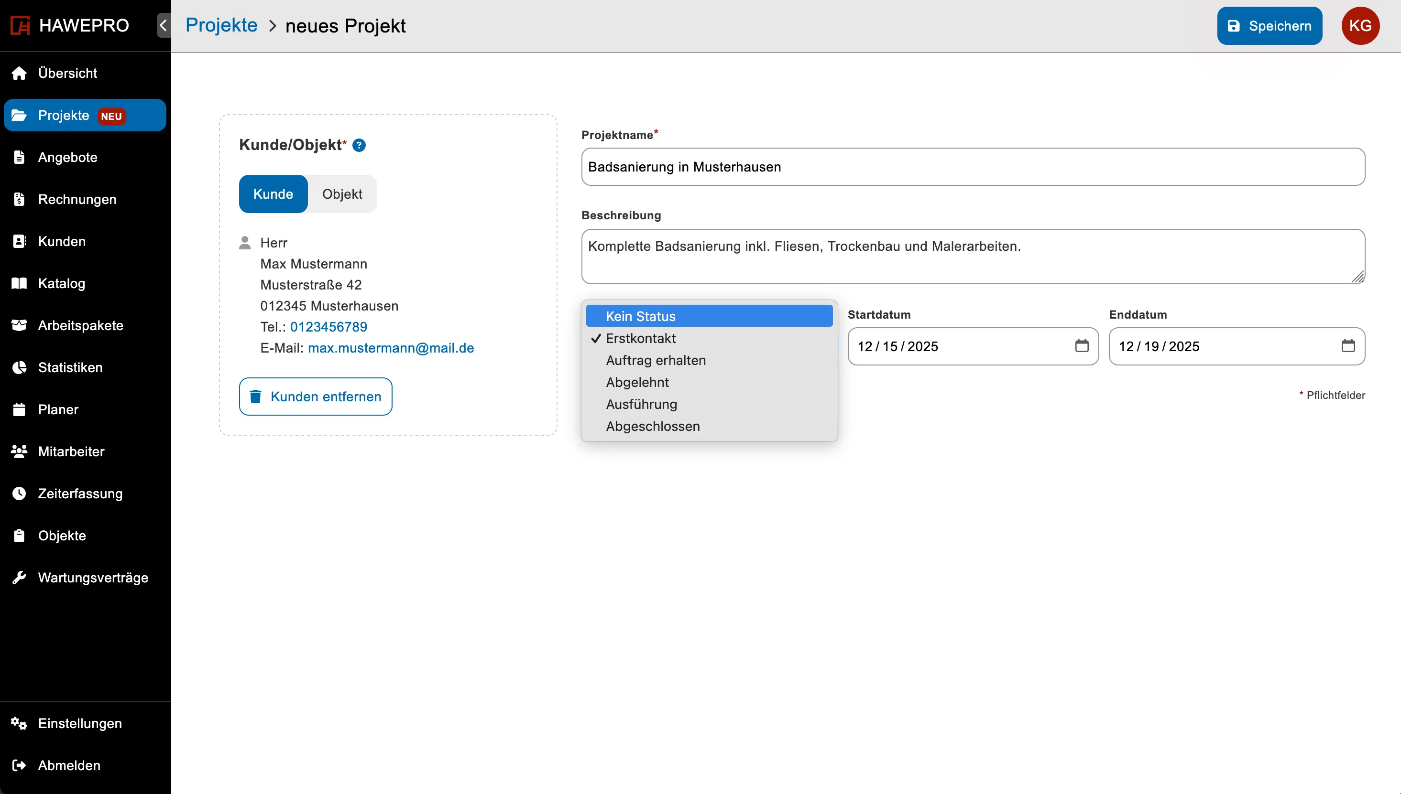Click the Statistiken pie chart icon

pyautogui.click(x=19, y=367)
